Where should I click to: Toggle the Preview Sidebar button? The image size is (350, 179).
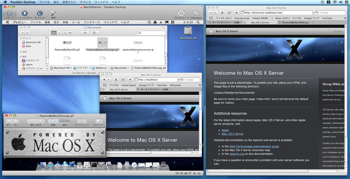(x=99, y=121)
